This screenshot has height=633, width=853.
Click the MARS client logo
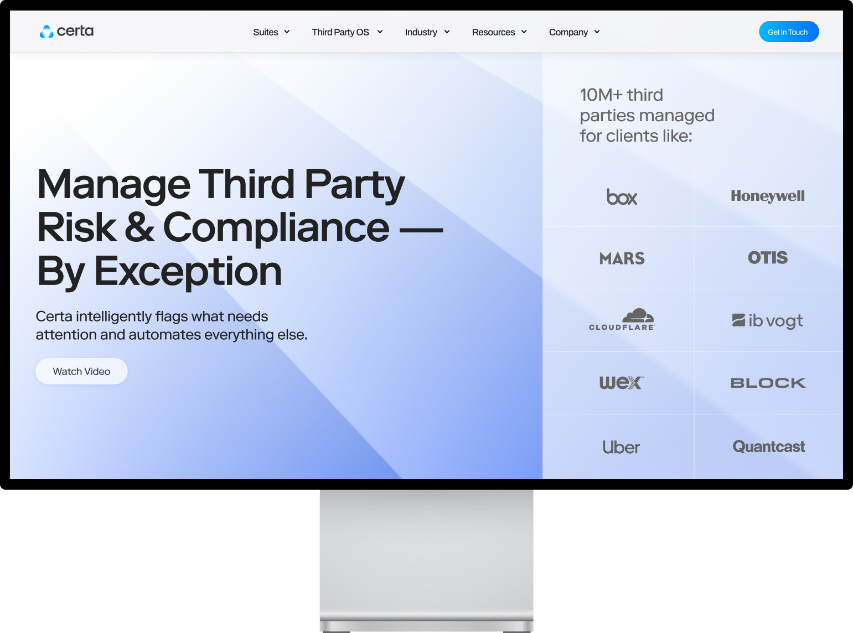click(622, 258)
